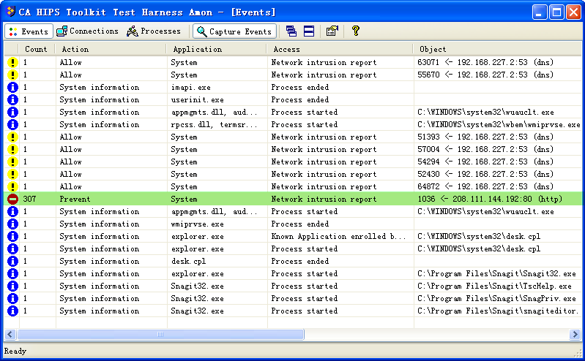Select object C:\WINDOWS\system32\wbem\wmiprvse.exe
The image size is (585, 361).
tap(499, 125)
